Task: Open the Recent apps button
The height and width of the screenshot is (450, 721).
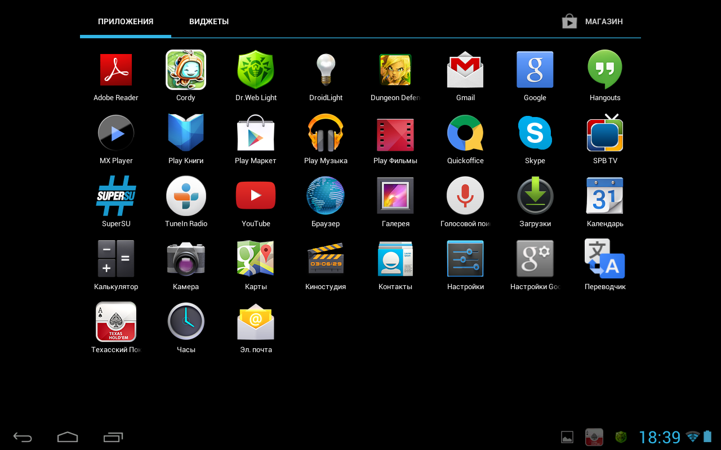Action: (113, 437)
